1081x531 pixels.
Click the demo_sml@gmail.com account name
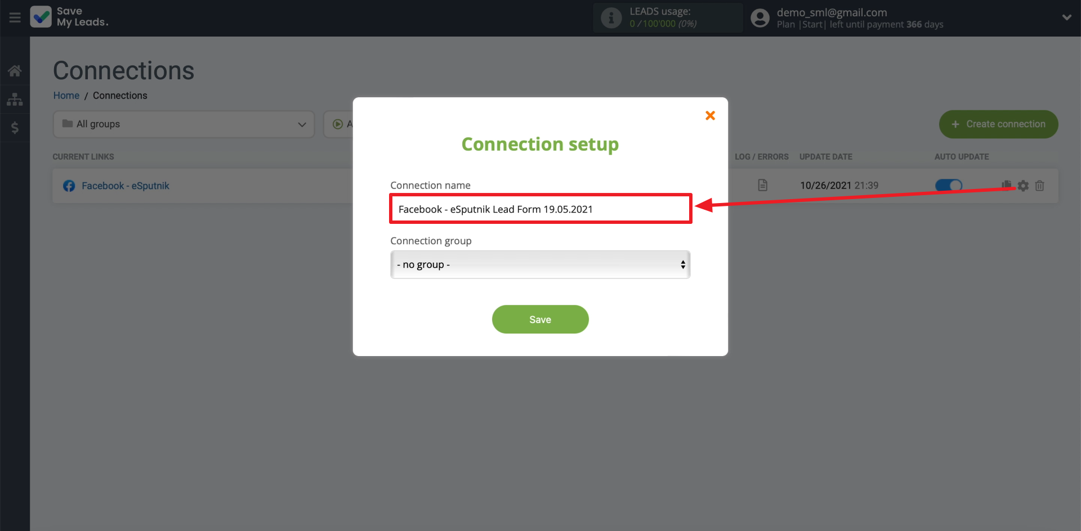coord(832,12)
